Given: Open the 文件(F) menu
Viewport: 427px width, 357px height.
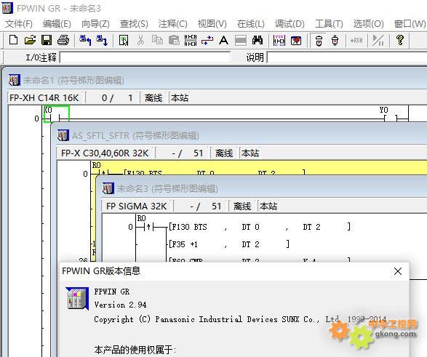Looking at the screenshot, I should [18, 24].
